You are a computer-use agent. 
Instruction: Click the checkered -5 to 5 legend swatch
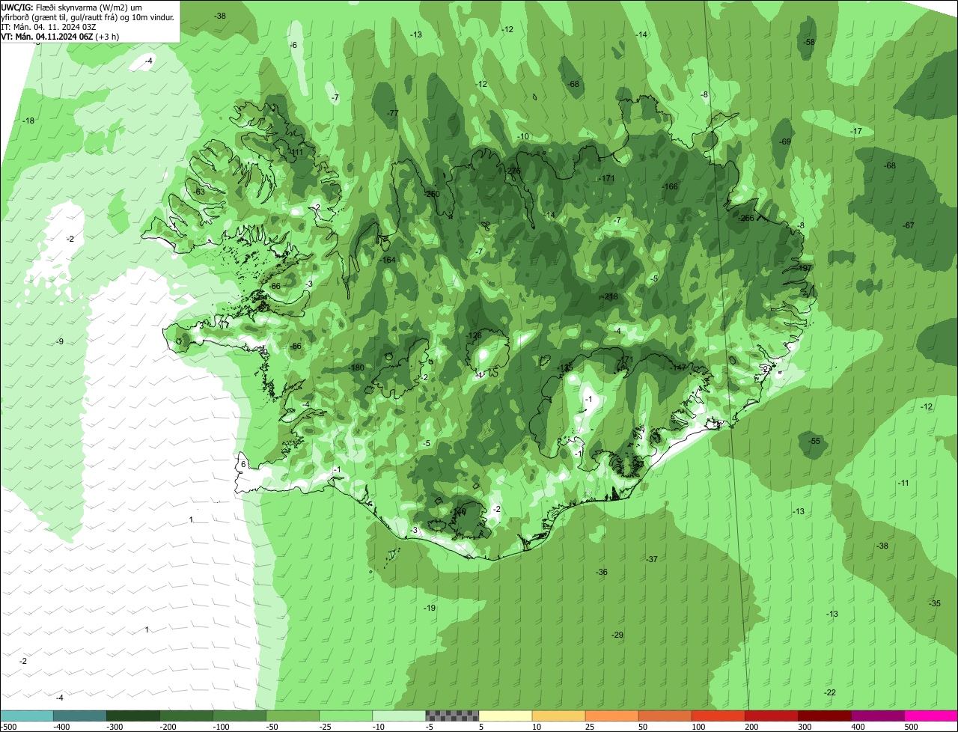(452, 716)
